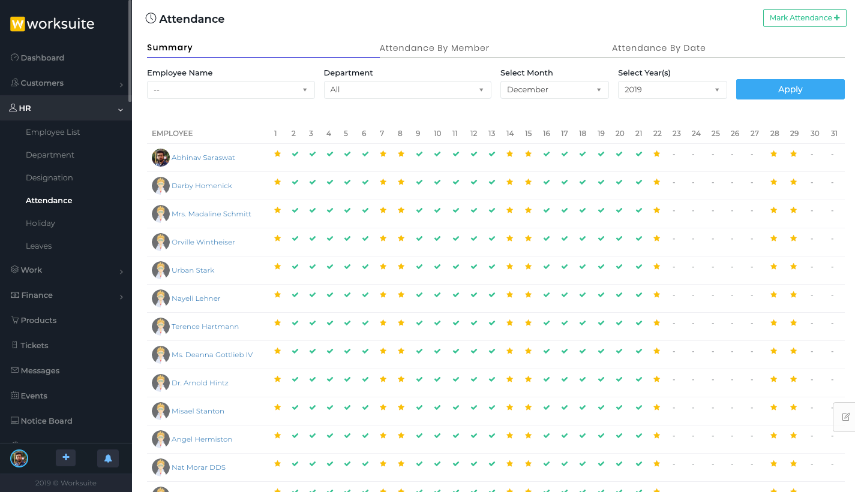Image resolution: width=855 pixels, height=492 pixels.
Task: Click the Work sidebar icon
Action: coord(15,270)
